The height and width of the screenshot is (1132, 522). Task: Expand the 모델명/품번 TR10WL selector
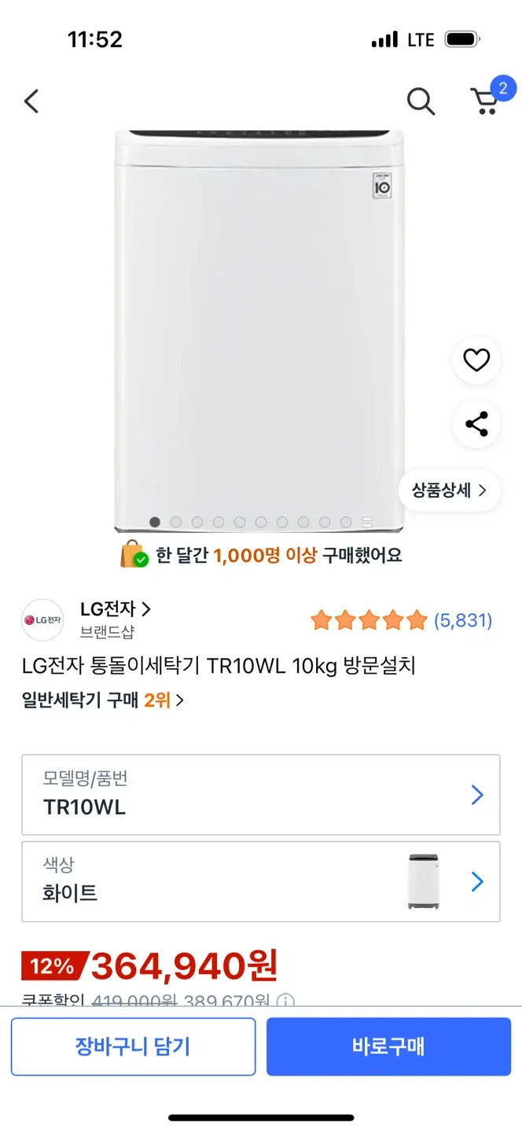pyautogui.click(x=261, y=795)
